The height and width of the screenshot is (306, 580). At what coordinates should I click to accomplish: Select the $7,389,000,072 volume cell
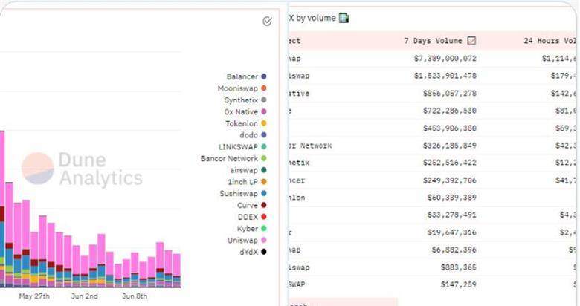tap(445, 59)
